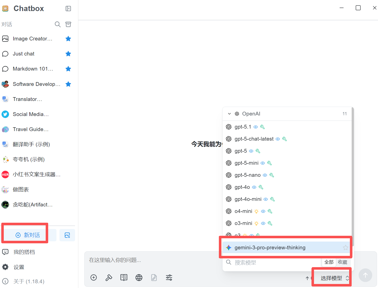Select gemini-3-pro-preview-thinking model

click(287, 248)
